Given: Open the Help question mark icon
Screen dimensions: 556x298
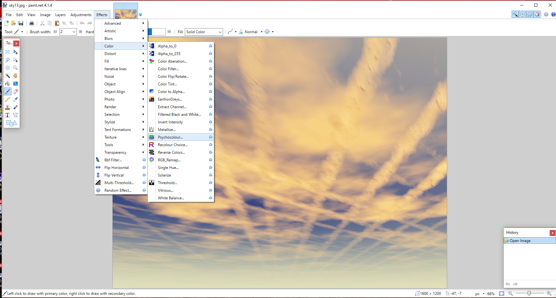Looking at the screenshot, I should [553, 14].
